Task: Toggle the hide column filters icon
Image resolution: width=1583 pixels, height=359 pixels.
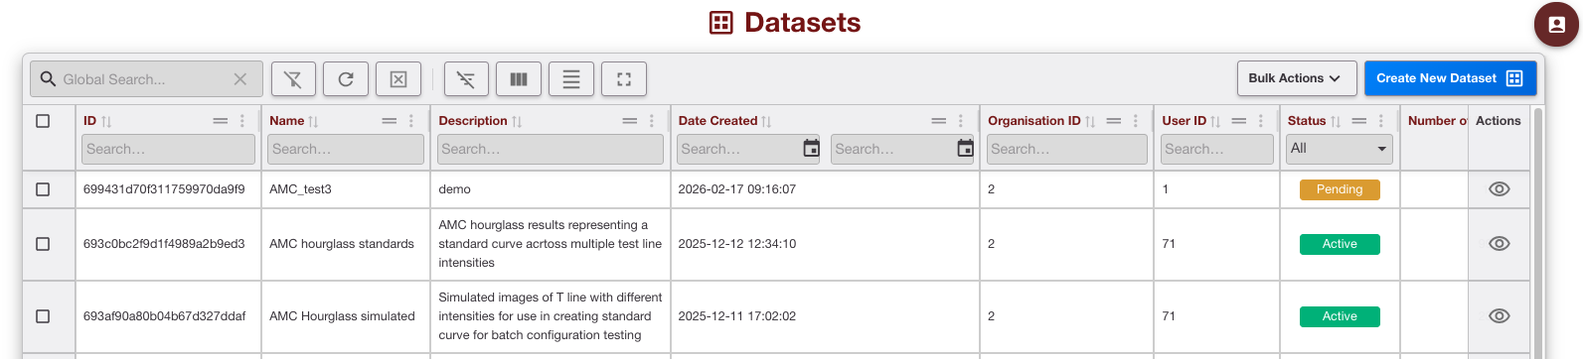Action: [x=466, y=79]
